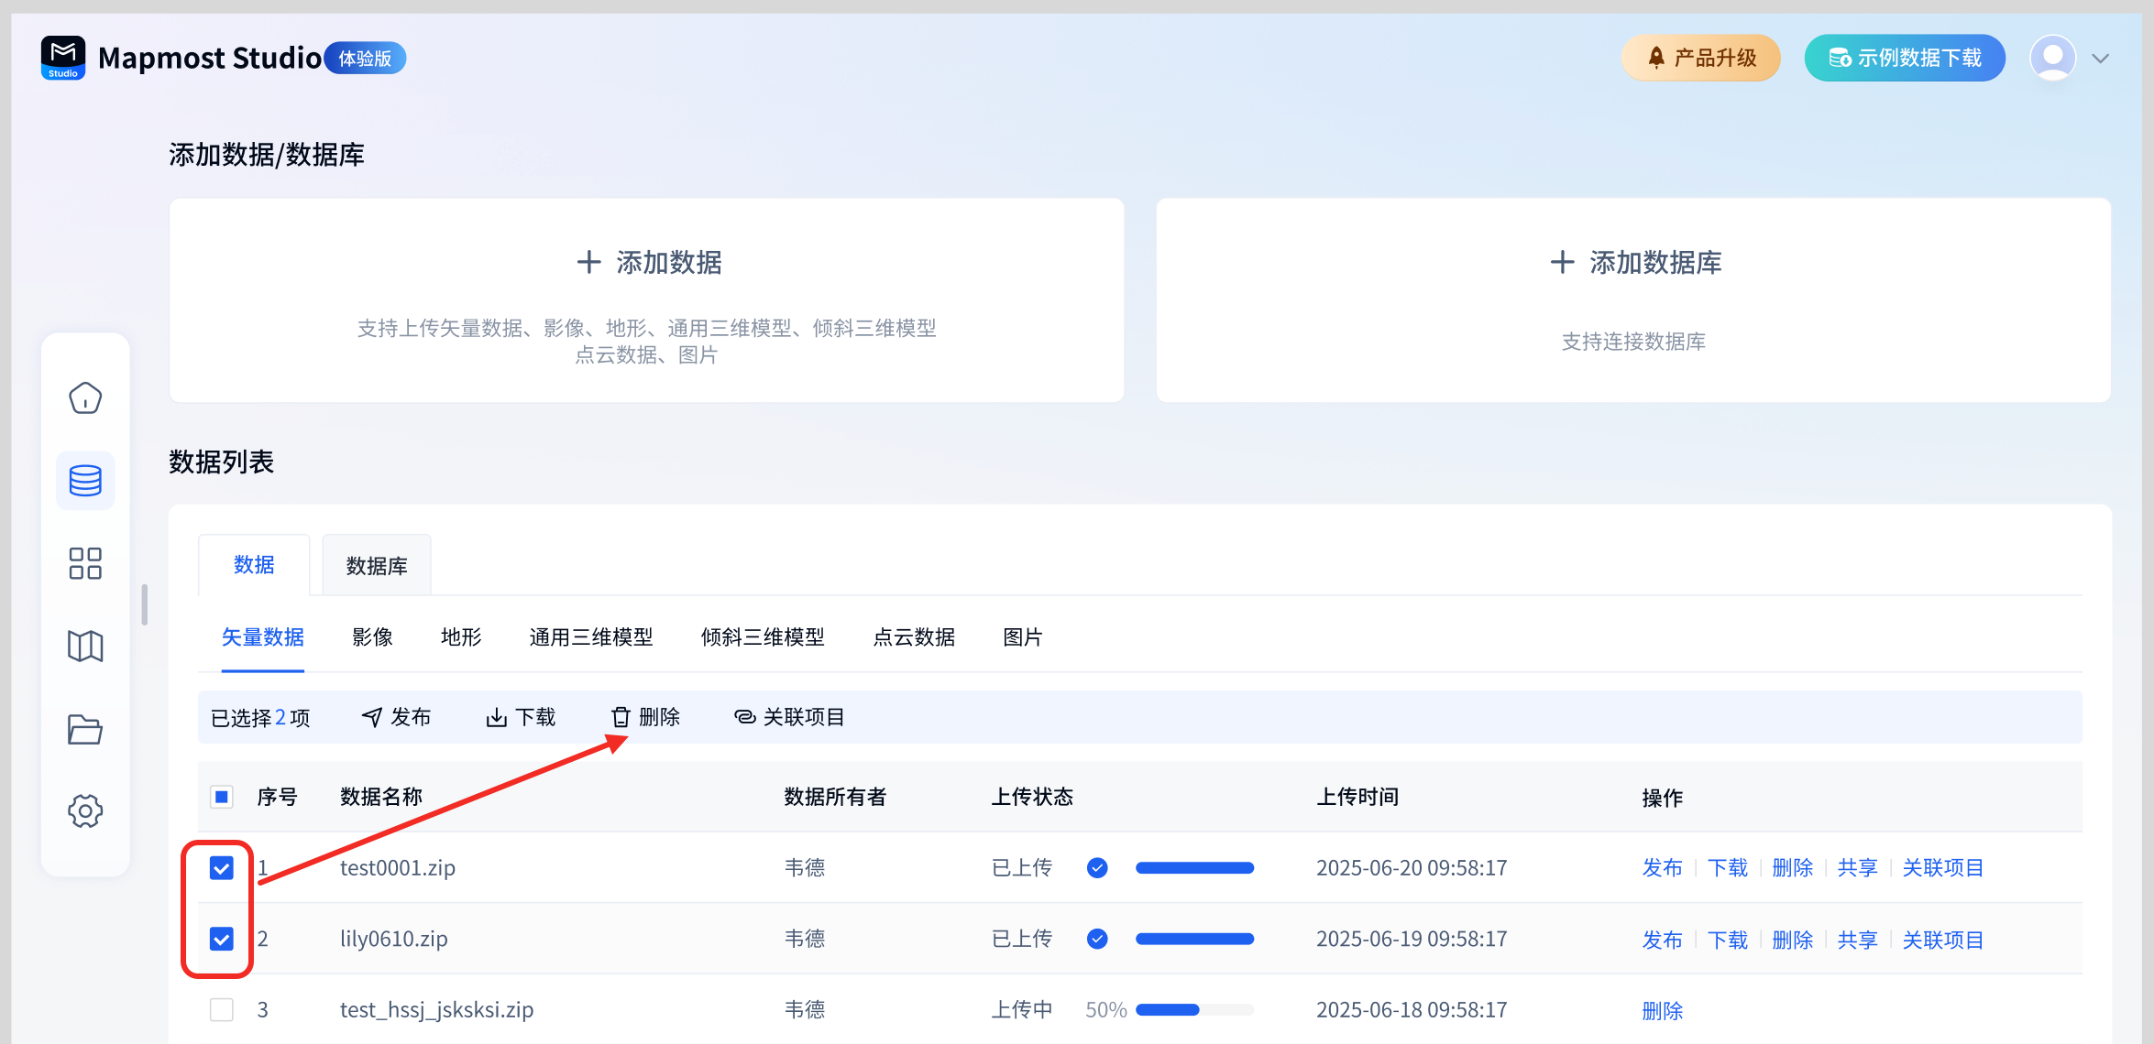
Task: Open the four-squares apps sidebar icon
Action: pyautogui.click(x=85, y=563)
